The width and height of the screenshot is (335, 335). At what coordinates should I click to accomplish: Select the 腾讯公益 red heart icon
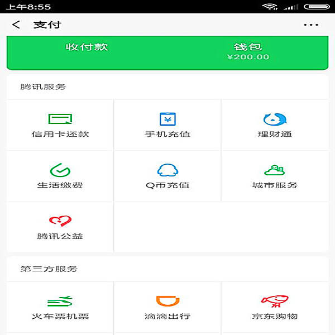pyautogui.click(x=60, y=221)
